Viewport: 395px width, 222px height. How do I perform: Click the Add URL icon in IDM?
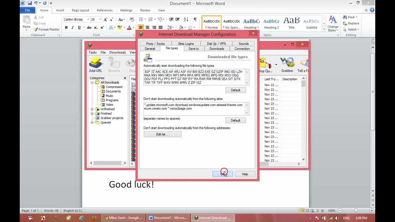(96, 65)
